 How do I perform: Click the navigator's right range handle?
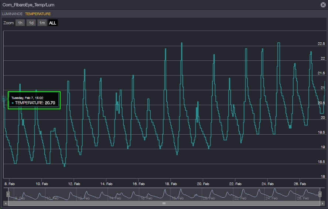320,194
